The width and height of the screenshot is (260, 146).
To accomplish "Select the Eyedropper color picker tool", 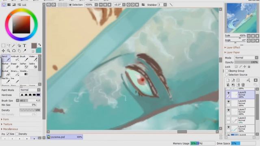I will coord(24,51).
